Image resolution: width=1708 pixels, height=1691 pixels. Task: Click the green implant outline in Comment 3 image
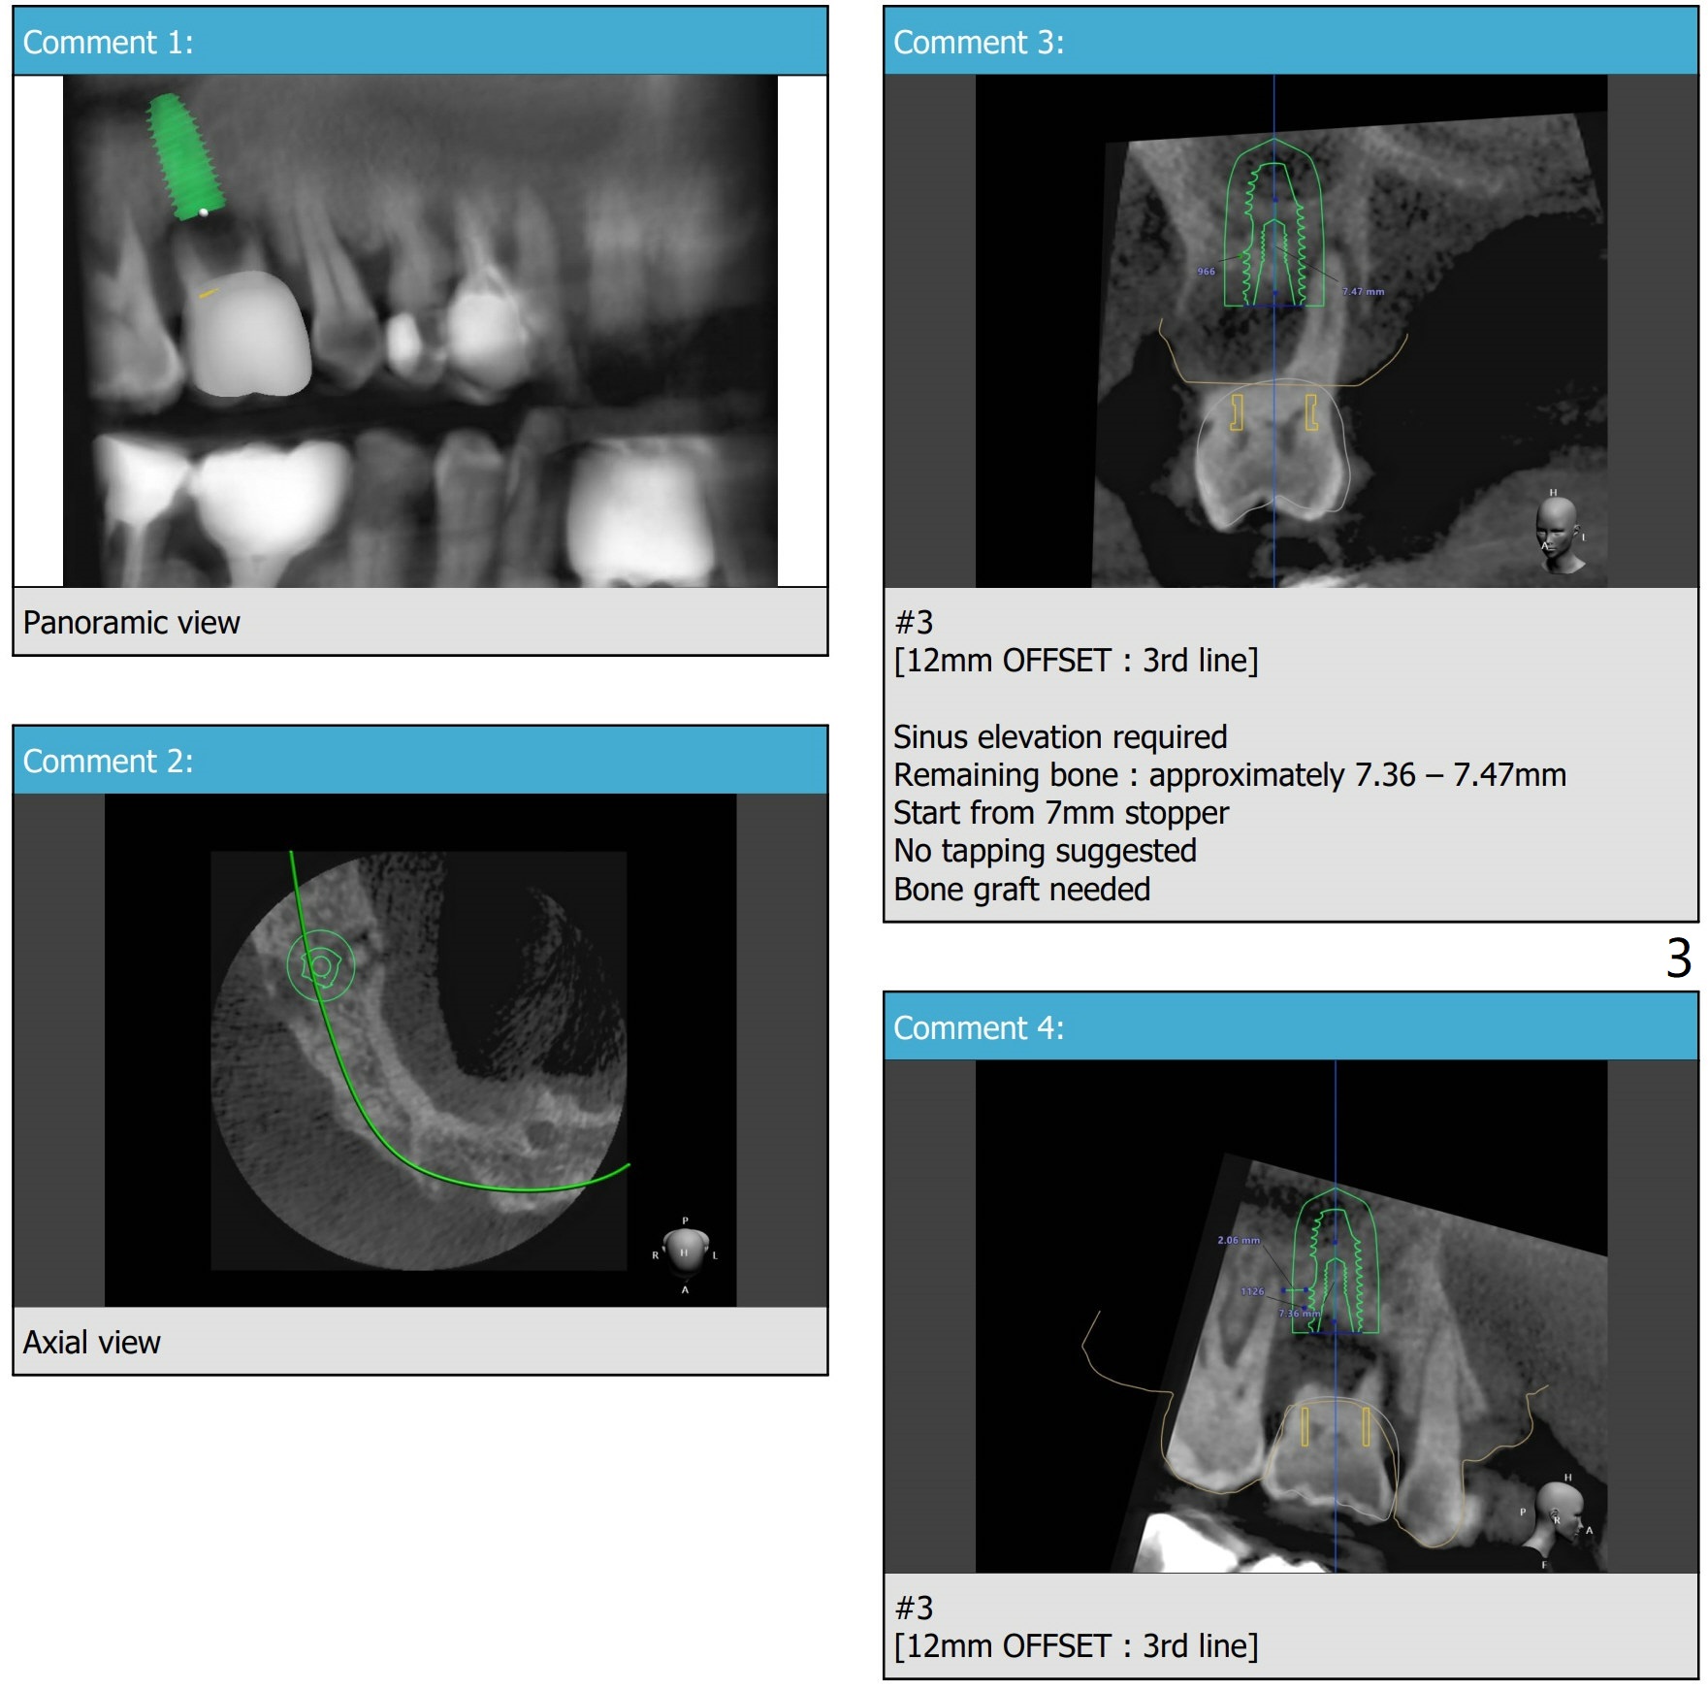1273,225
